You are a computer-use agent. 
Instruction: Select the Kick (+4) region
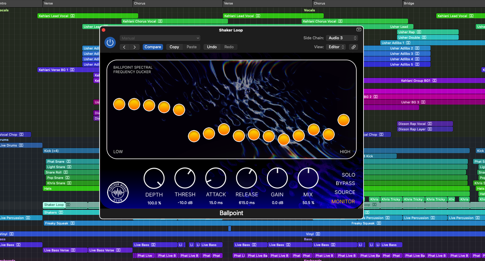(x=71, y=151)
